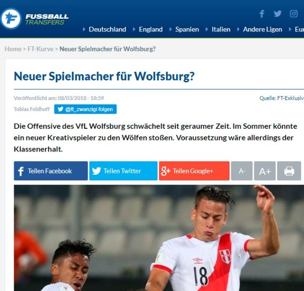
Task: Click the printer icon button
Action: (x=289, y=171)
